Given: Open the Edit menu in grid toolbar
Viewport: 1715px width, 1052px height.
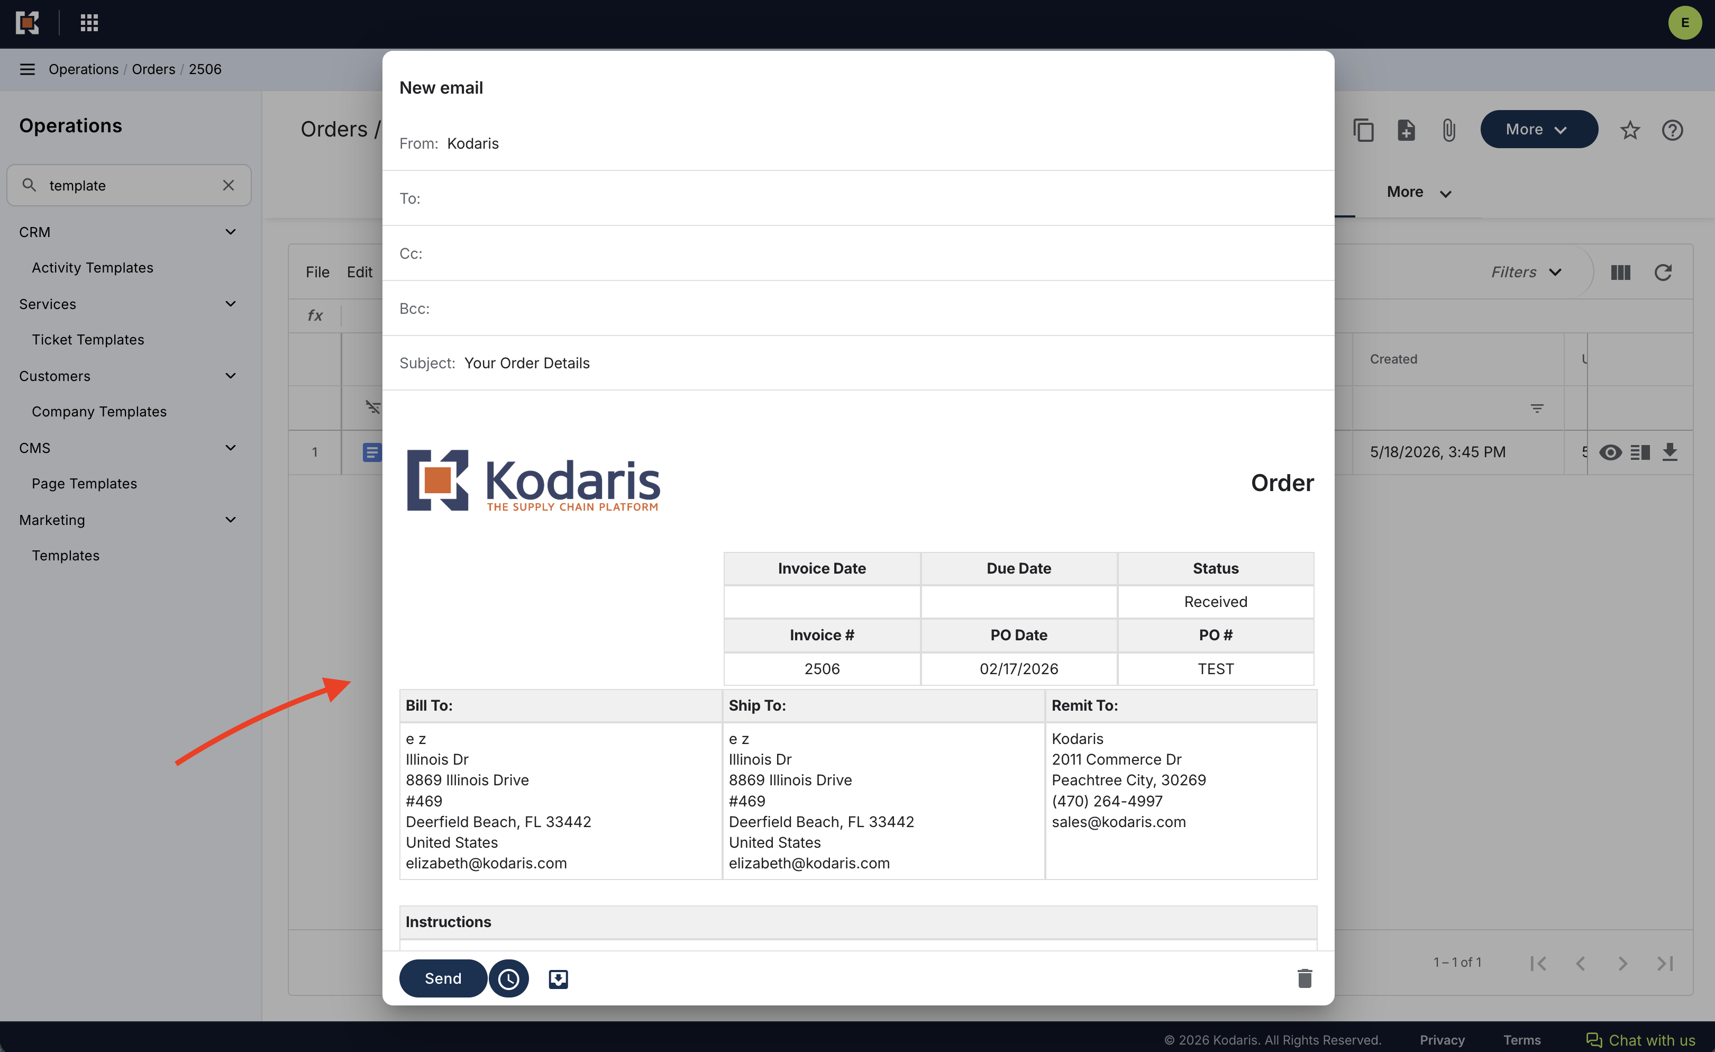Looking at the screenshot, I should pyautogui.click(x=360, y=272).
